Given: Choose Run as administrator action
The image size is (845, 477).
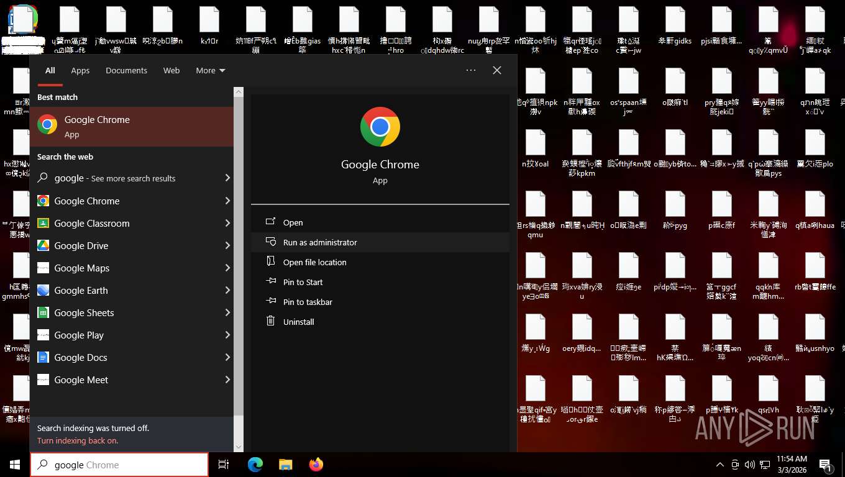Looking at the screenshot, I should pos(380,242).
